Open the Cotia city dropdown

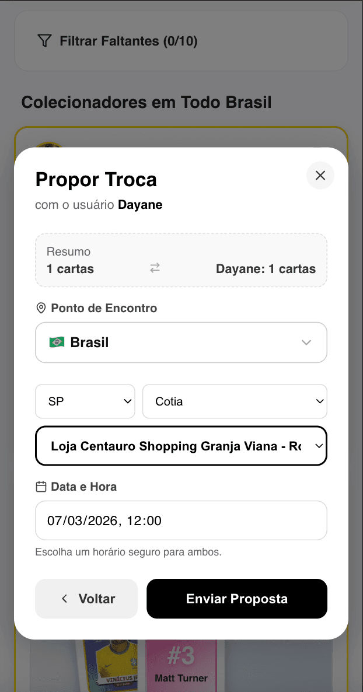[x=235, y=401]
